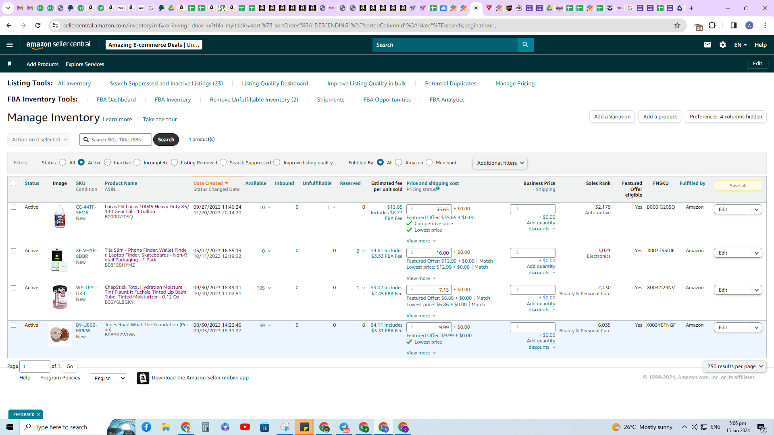Screen dimensions: 774x435
Task: Click Edit button for Tile Slim row
Action: pos(733,253)
